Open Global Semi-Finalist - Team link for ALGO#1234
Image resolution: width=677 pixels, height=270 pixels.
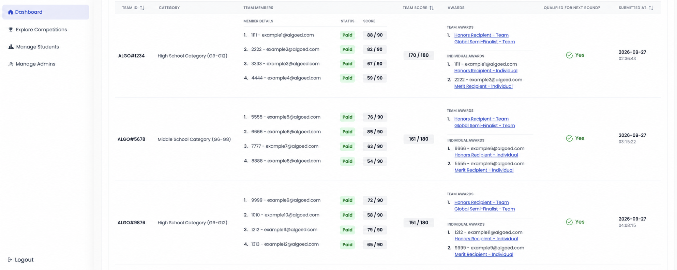[484, 42]
